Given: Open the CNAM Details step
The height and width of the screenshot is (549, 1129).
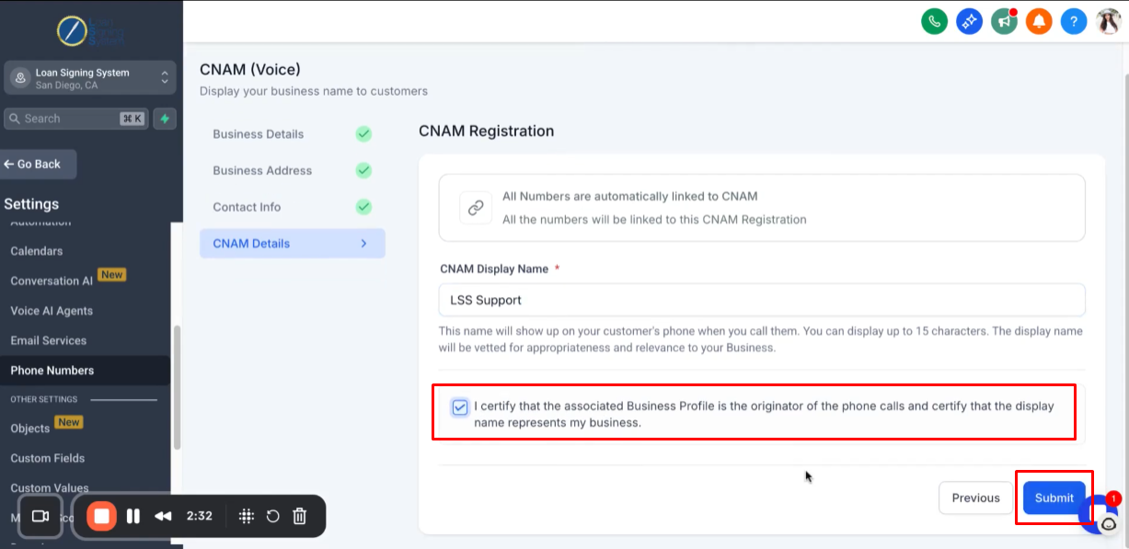Looking at the screenshot, I should pyautogui.click(x=293, y=244).
